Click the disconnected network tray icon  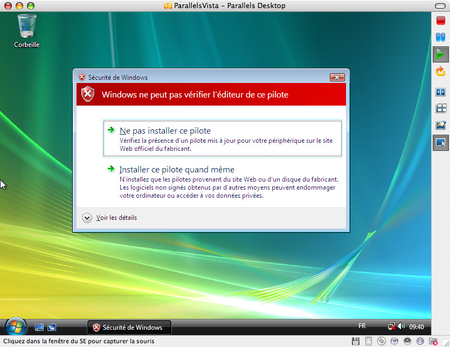[392, 327]
